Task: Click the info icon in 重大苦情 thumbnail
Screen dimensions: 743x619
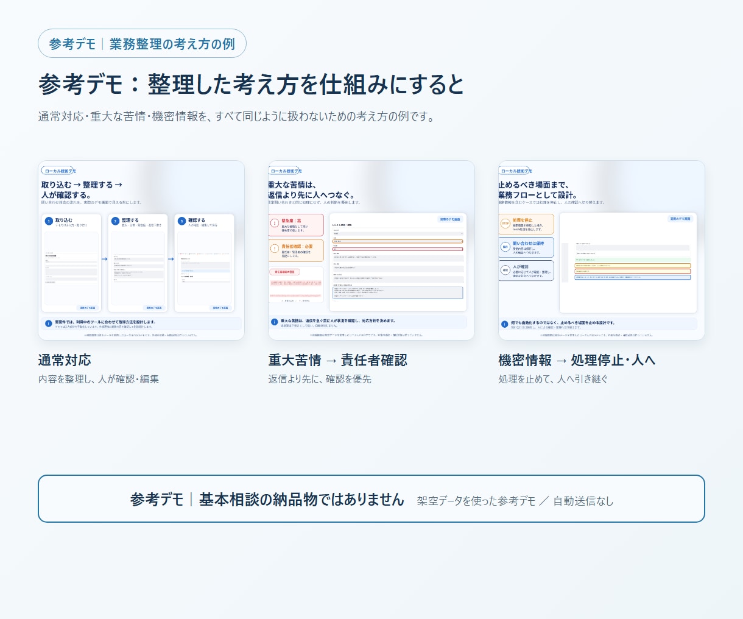Action: 275,322
